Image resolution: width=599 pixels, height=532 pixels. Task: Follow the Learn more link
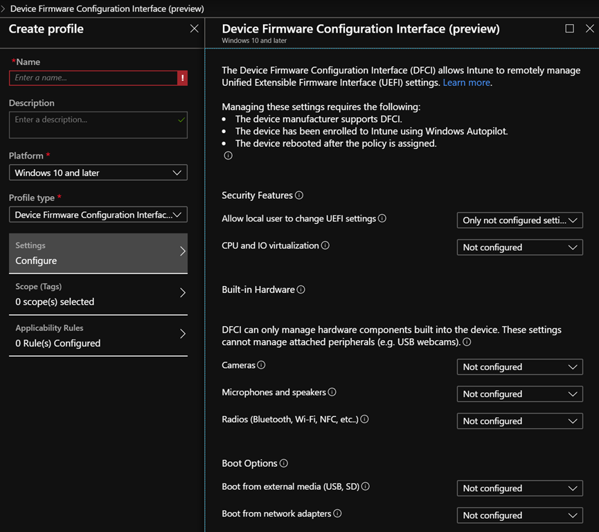(x=466, y=82)
